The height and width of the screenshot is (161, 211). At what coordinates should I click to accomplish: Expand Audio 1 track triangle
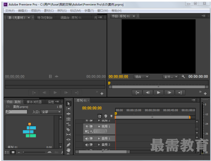(x=99, y=139)
